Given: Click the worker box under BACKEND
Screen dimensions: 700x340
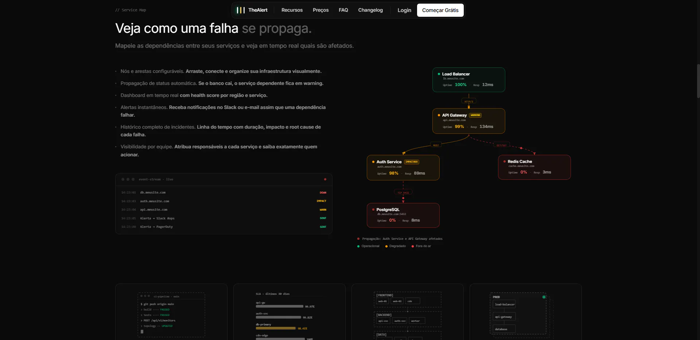Looking at the screenshot, I should coord(417,321).
